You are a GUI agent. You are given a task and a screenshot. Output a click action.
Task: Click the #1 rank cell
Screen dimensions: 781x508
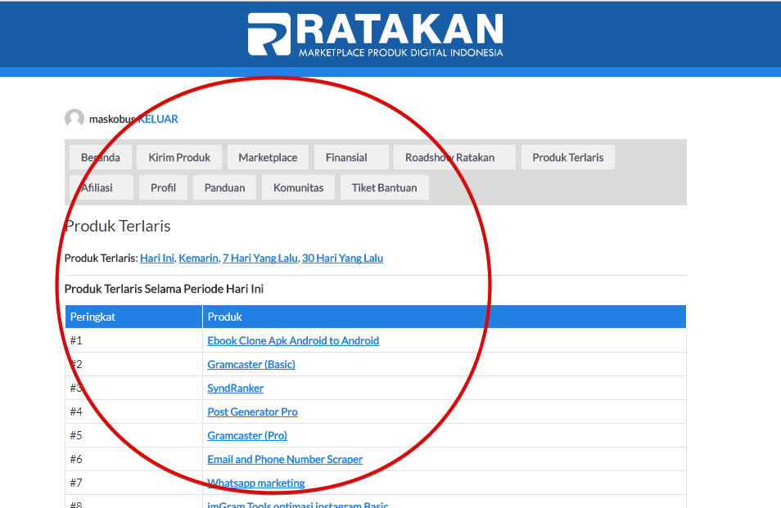point(134,340)
